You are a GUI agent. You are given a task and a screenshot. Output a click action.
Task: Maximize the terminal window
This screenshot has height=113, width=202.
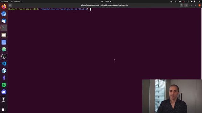pyautogui.click(x=195, y=5)
